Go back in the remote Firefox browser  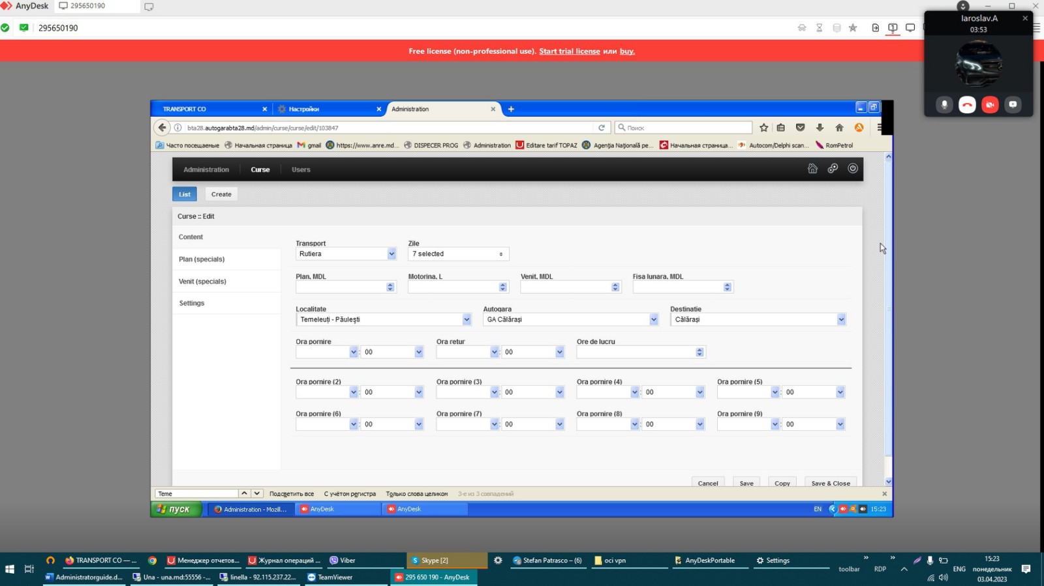pos(162,128)
